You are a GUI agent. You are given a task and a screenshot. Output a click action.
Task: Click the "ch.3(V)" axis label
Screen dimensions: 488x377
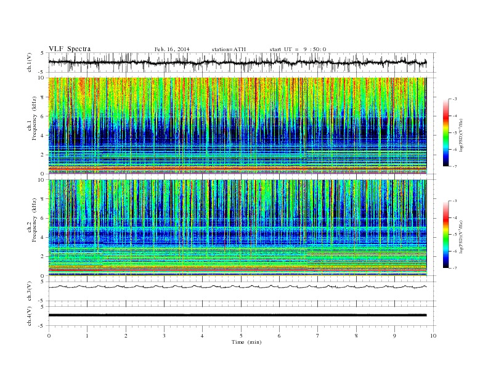[x=30, y=291]
